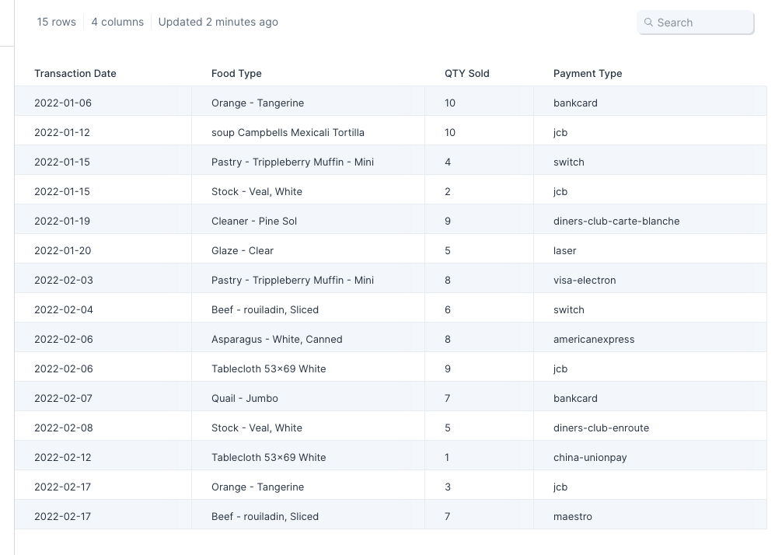Select 'Orange - Tangerine' in the 2022-02-17 row
The width and height of the screenshot is (782, 555).
308,487
